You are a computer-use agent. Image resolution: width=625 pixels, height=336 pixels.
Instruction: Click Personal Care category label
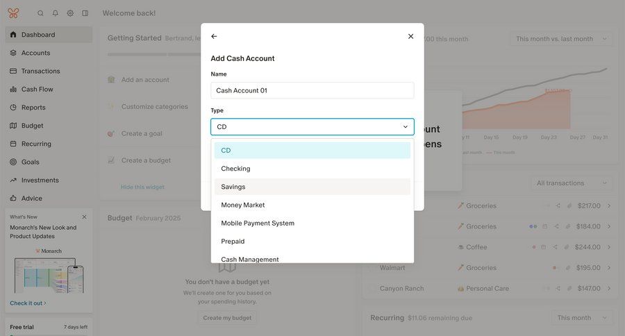tap(487, 288)
